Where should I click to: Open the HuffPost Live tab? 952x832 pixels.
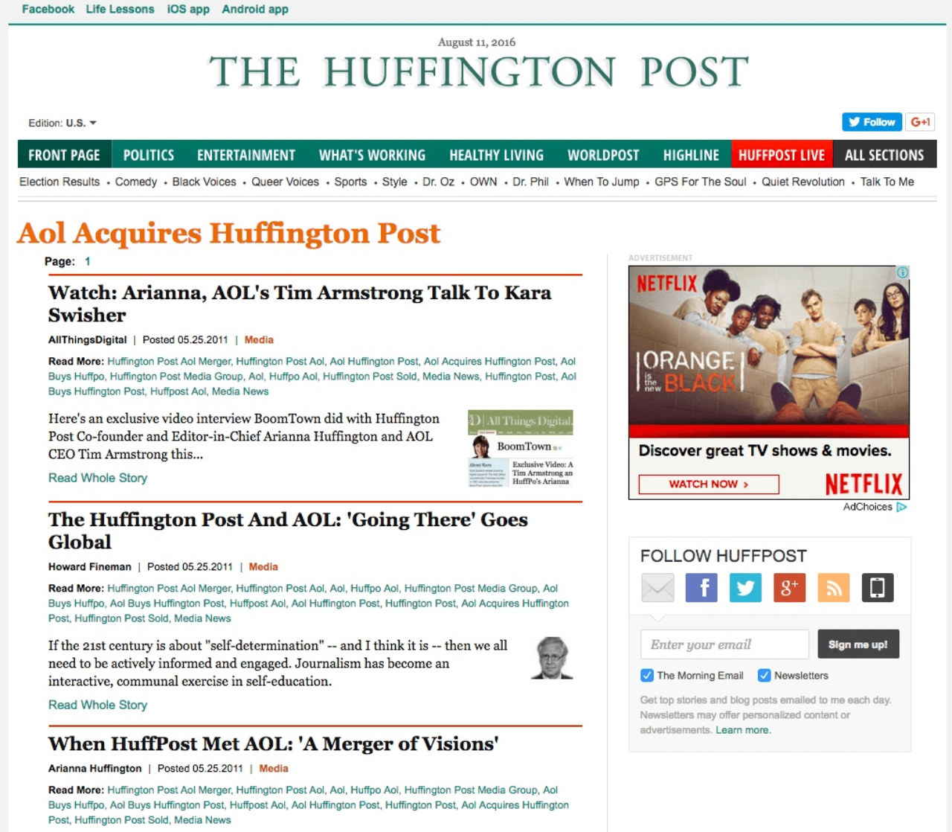pyautogui.click(x=782, y=155)
